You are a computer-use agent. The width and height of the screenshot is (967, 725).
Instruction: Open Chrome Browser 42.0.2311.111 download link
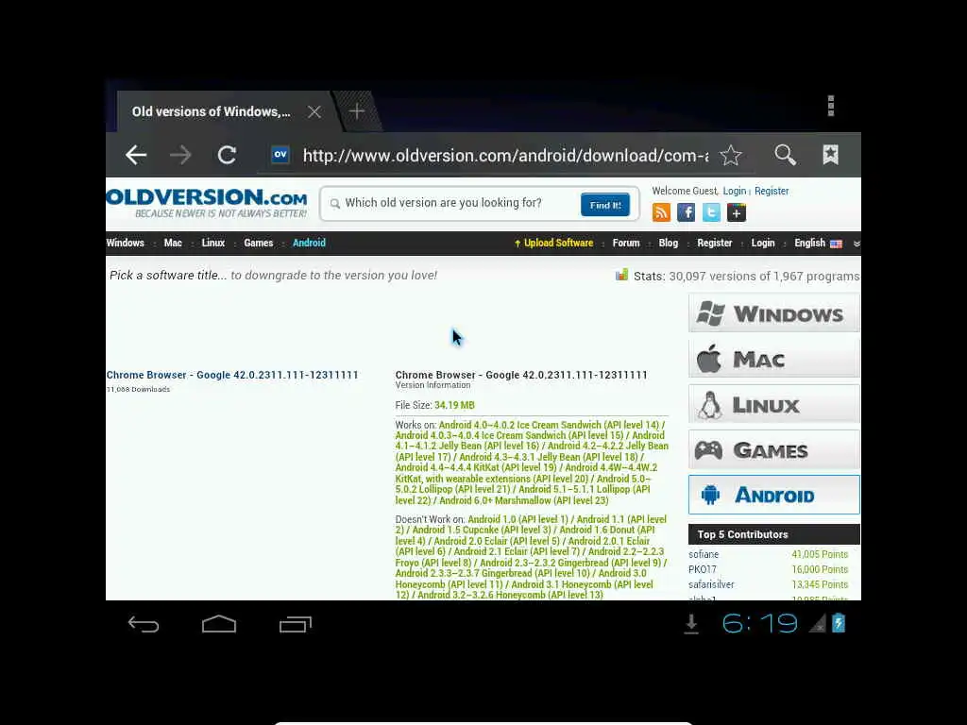click(x=232, y=375)
